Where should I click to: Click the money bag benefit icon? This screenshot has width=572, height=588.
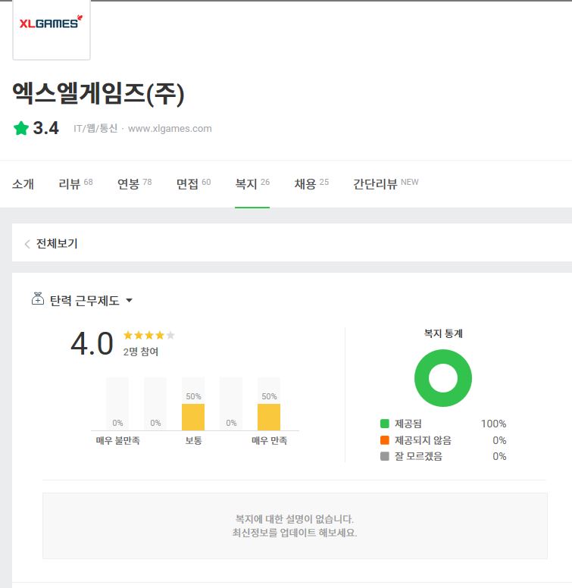click(38, 300)
